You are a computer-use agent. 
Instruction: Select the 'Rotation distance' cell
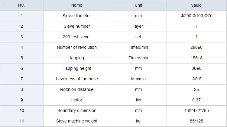pyautogui.click(x=77, y=89)
